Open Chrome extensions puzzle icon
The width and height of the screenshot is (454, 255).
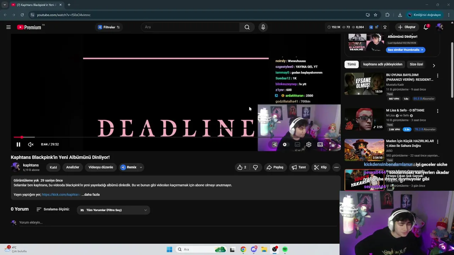point(387,15)
